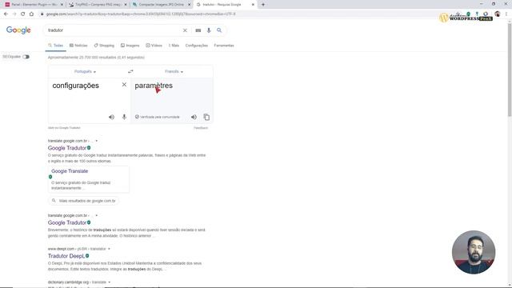Select the Vídeos results tab
Image resolution: width=512 pixels, height=288 pixels.
pyautogui.click(x=154, y=46)
